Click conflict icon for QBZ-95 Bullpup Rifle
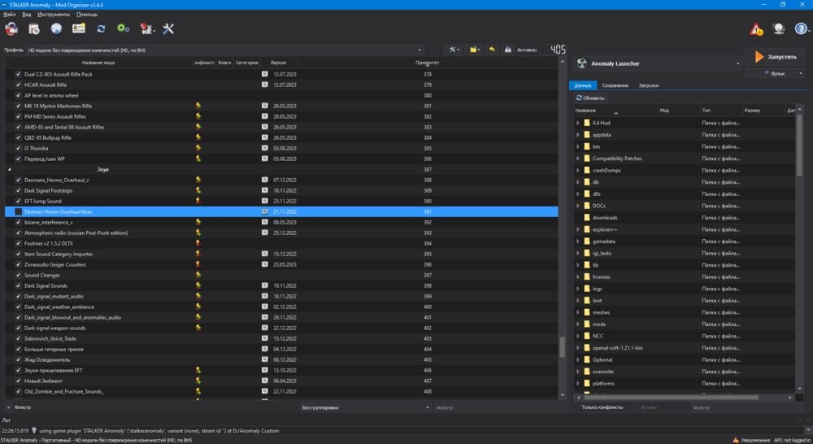Screen dimensions: 813x444 [x=198, y=137]
